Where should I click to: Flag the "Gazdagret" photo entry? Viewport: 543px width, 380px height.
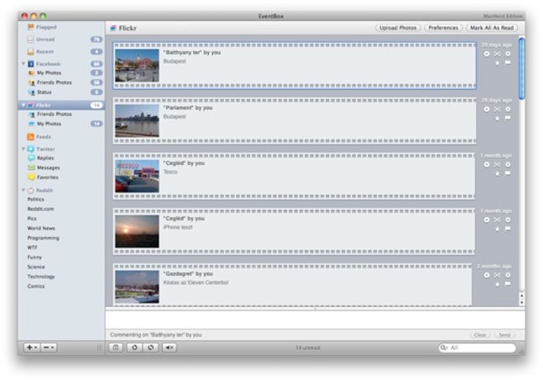point(507,283)
